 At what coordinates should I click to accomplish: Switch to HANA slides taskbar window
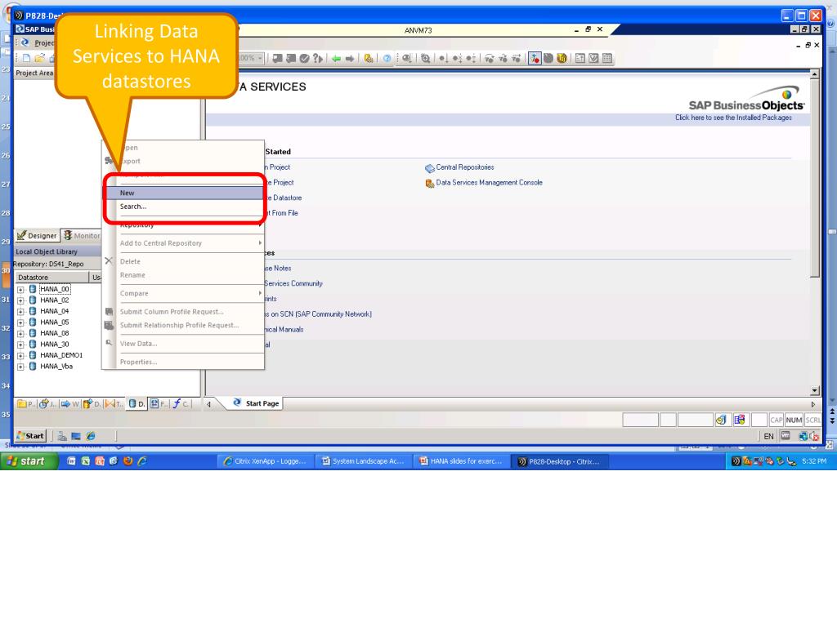point(463,462)
